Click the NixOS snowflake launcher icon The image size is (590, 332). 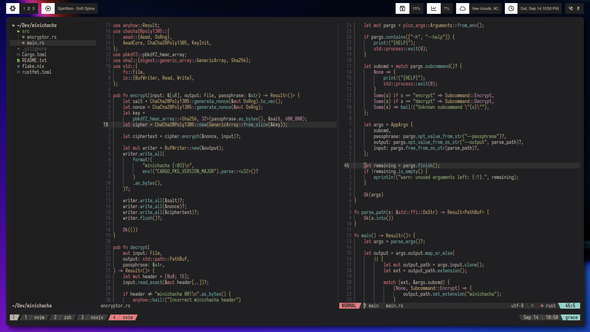13,9
